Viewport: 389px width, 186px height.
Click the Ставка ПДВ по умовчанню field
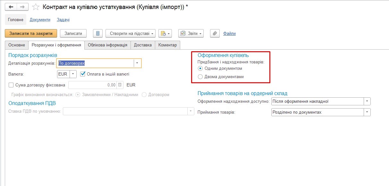pyautogui.click(x=125, y=111)
